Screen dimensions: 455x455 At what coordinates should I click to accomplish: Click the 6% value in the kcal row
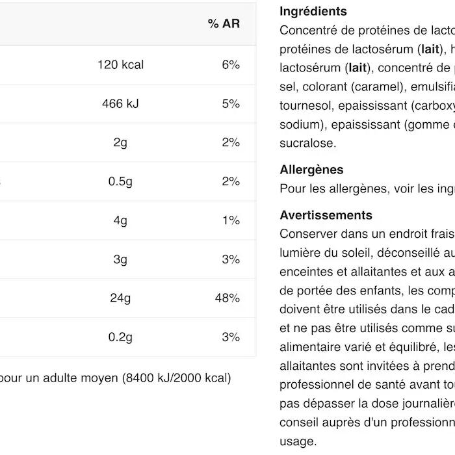click(x=231, y=65)
